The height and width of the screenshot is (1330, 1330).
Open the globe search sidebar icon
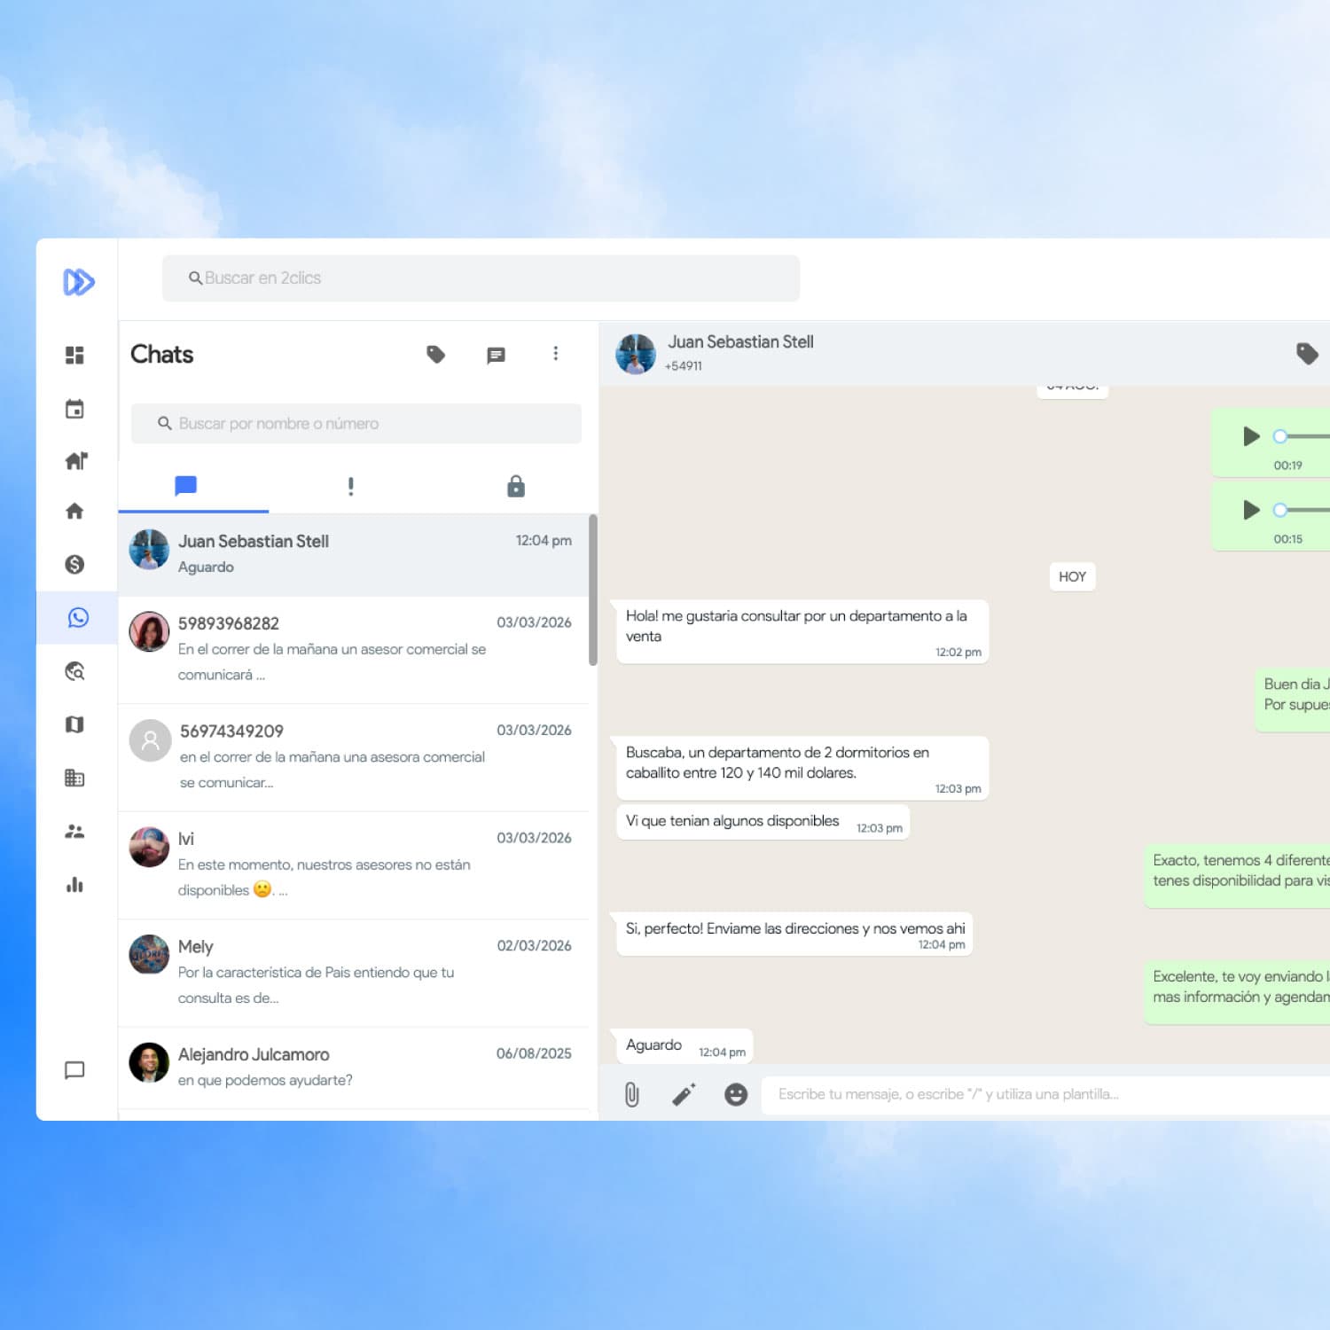pyautogui.click(x=75, y=671)
